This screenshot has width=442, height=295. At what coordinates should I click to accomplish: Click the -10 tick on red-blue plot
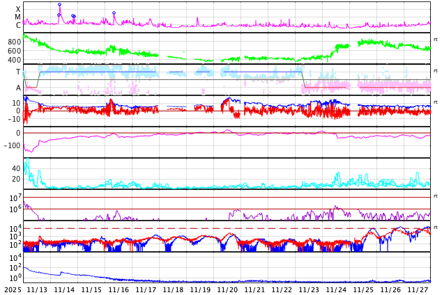(x=13, y=119)
